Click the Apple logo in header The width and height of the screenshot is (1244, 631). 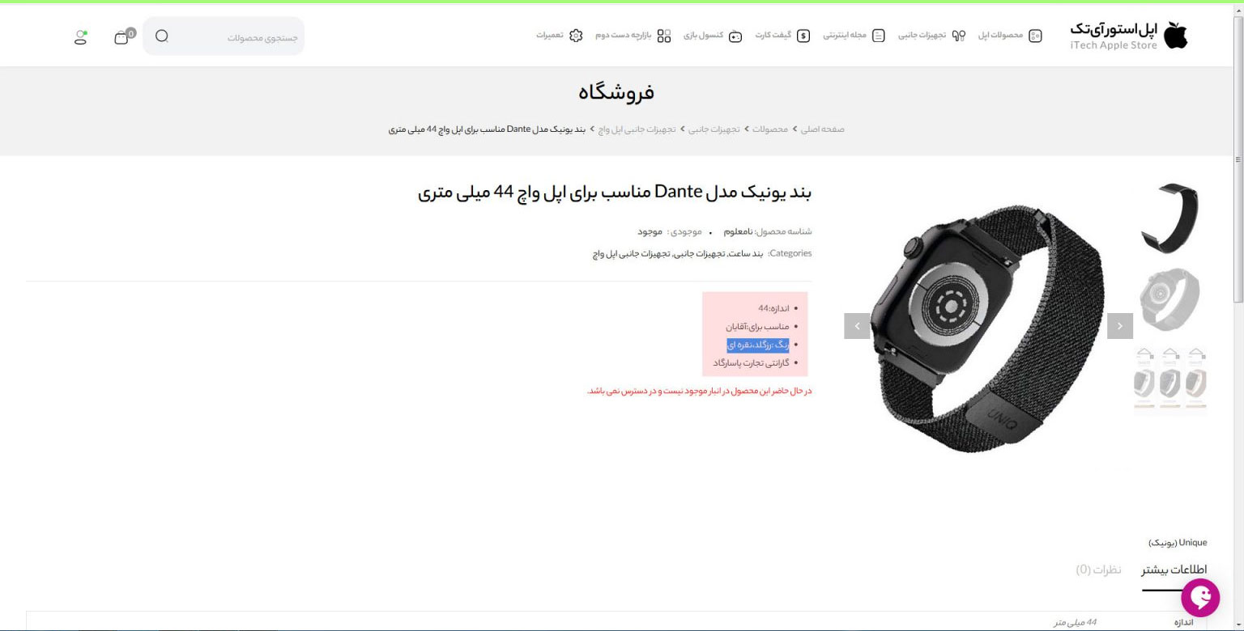1175,36
